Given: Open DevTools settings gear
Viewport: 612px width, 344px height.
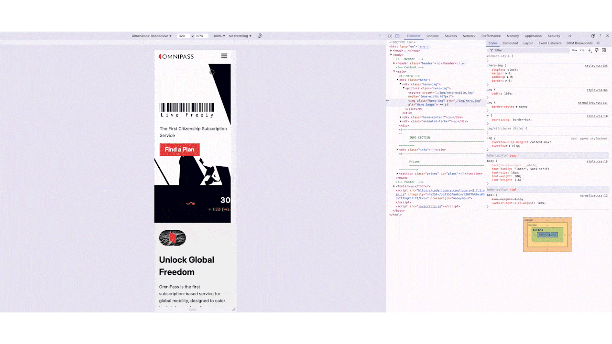Looking at the screenshot, I should click(593, 36).
